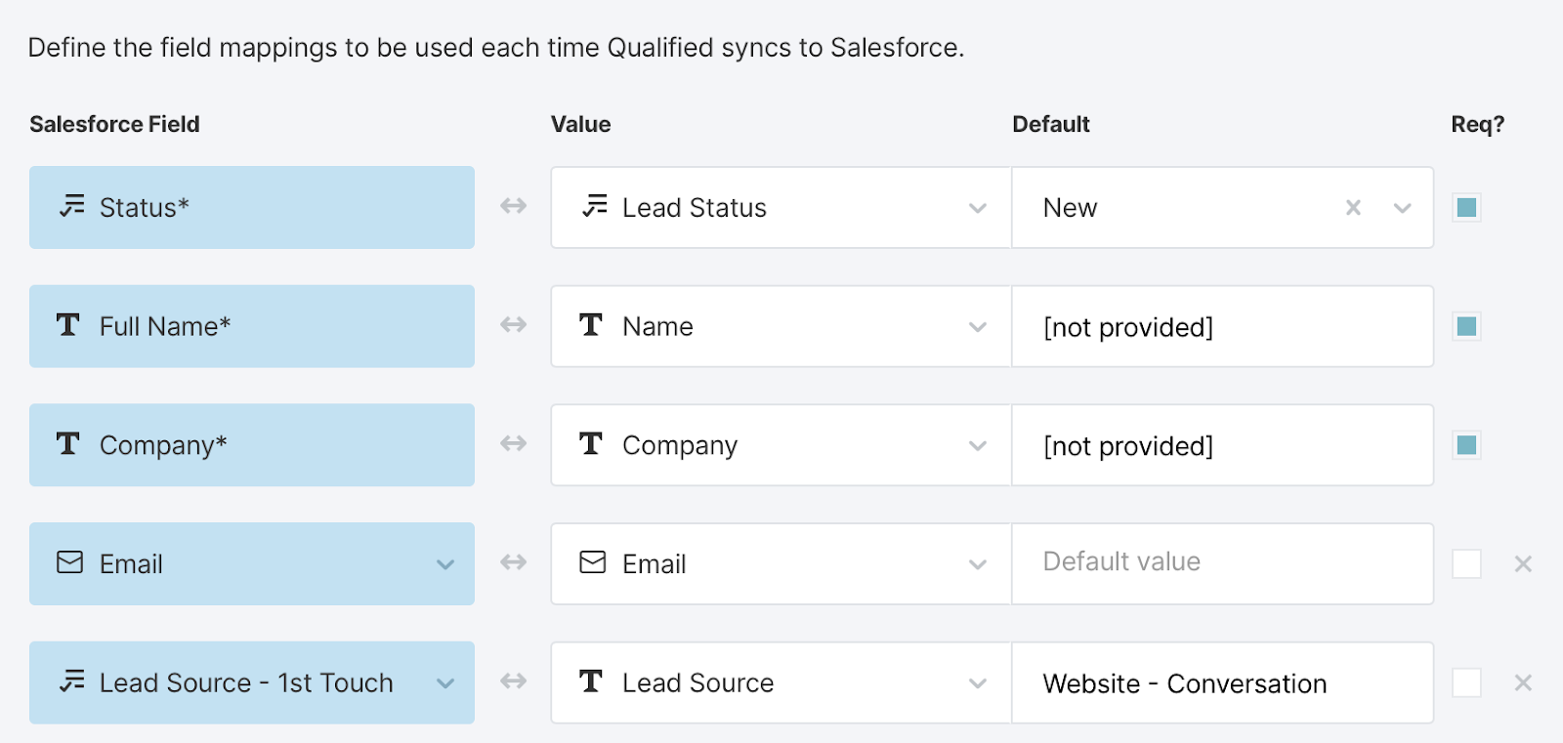Click Company default [not provided] field

pyautogui.click(x=1222, y=445)
